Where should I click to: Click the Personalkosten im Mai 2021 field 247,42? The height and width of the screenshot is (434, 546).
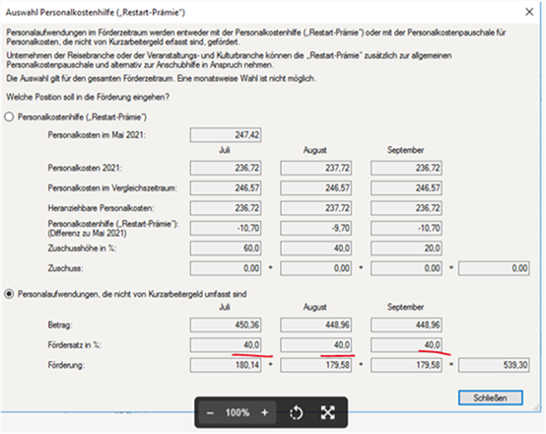click(x=226, y=135)
